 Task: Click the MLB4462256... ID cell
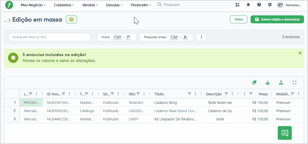pos(59,119)
